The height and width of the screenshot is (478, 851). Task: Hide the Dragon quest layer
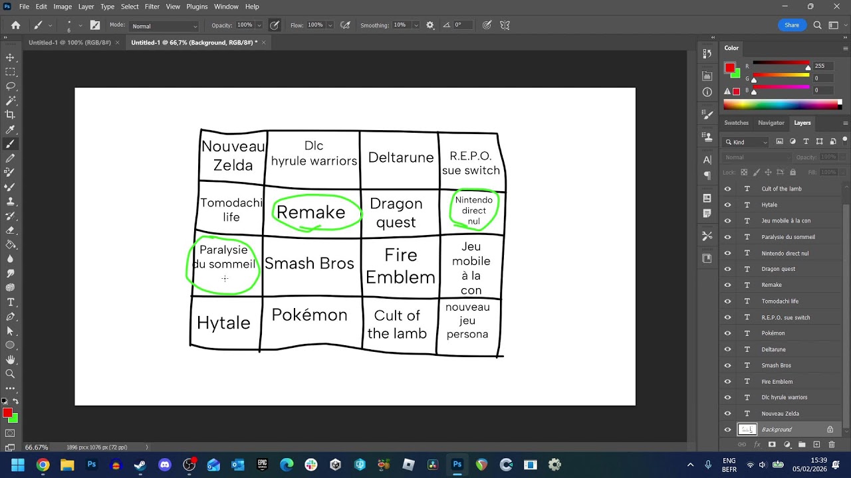(727, 269)
